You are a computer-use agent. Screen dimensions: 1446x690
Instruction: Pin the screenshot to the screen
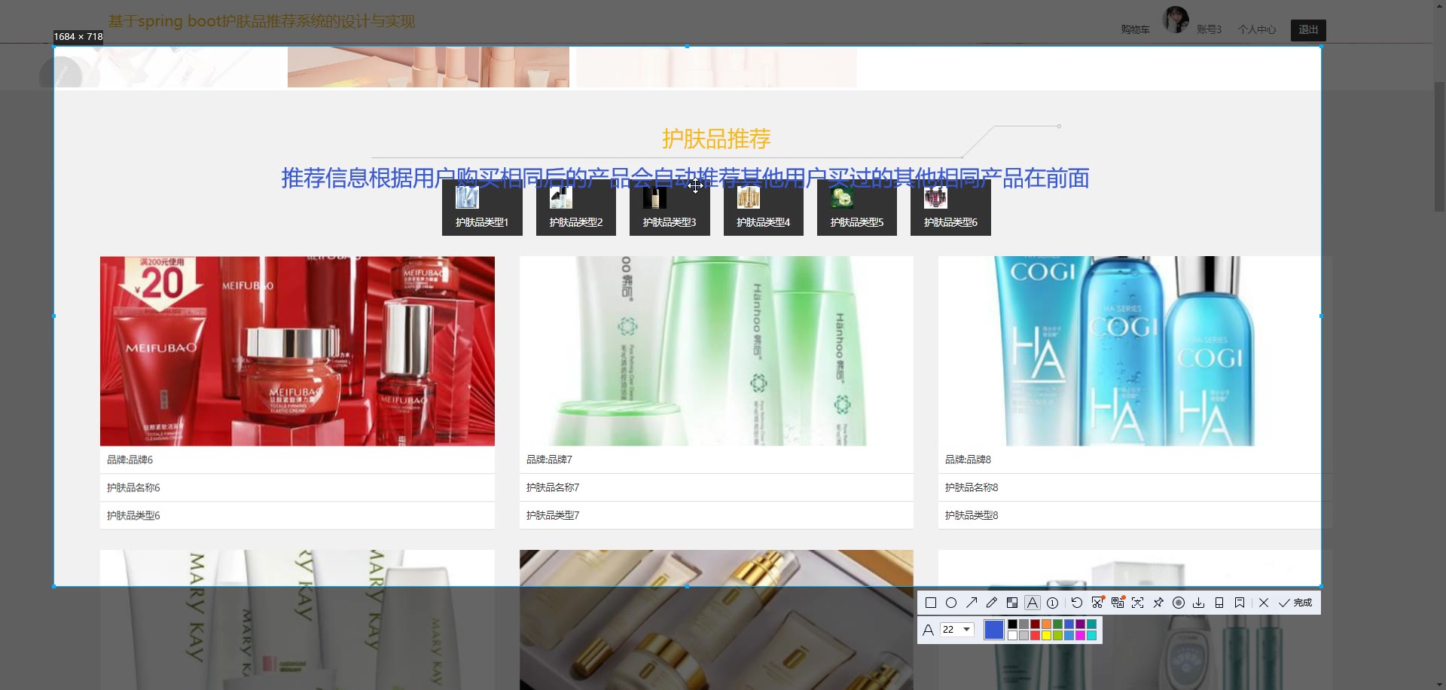click(x=1158, y=603)
